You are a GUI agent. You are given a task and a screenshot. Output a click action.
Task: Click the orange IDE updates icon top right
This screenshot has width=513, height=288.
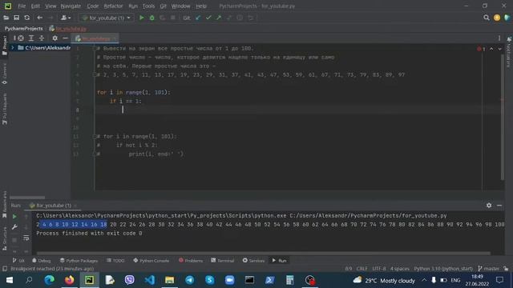[497, 18]
